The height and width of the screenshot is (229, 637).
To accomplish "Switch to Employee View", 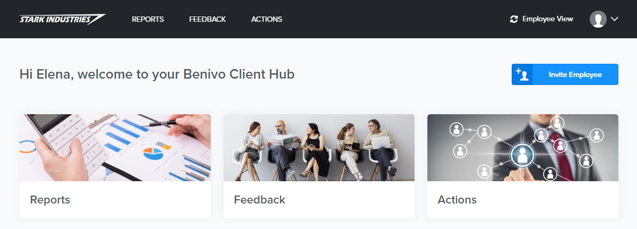I will (x=541, y=19).
